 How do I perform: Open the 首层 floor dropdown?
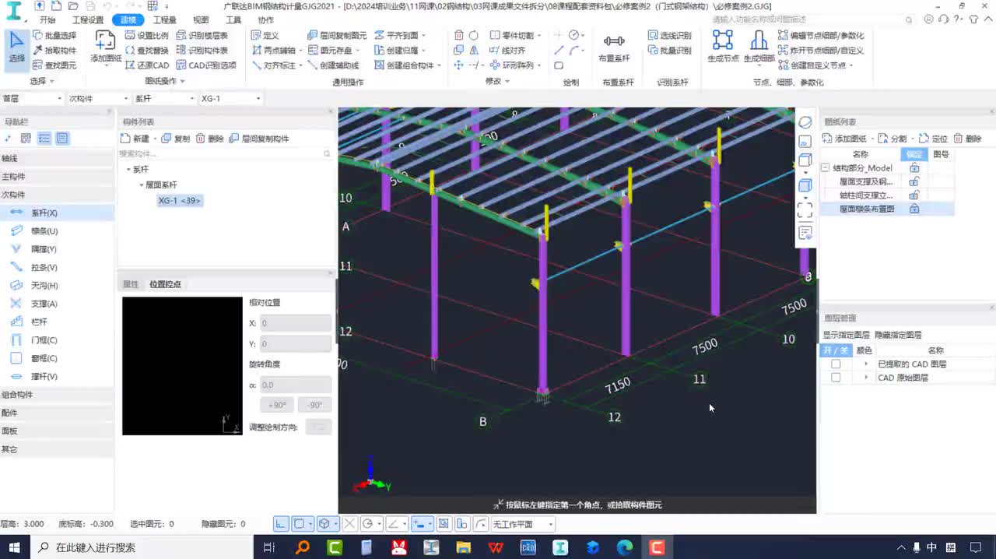(x=32, y=99)
